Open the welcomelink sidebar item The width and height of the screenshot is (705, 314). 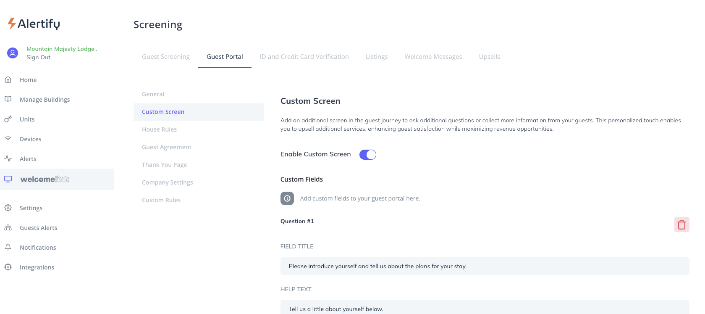click(x=45, y=179)
